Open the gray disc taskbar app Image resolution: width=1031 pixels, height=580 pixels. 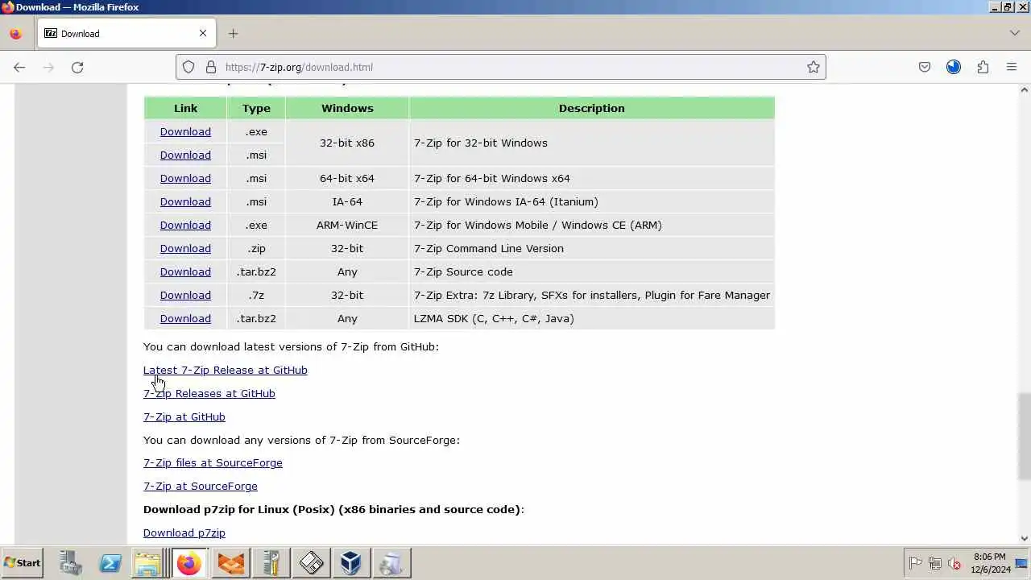point(391,563)
